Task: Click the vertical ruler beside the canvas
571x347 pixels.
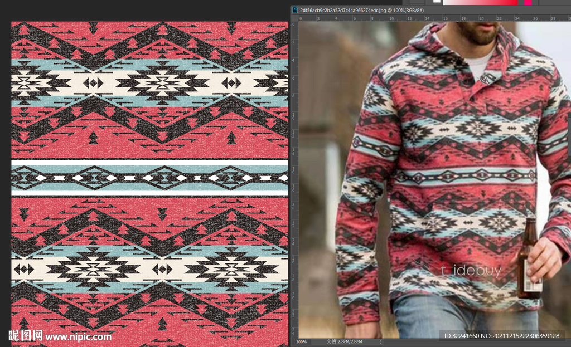Action: tap(294, 180)
